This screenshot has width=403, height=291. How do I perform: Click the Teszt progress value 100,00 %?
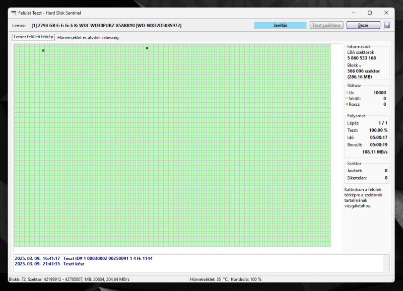click(x=378, y=130)
